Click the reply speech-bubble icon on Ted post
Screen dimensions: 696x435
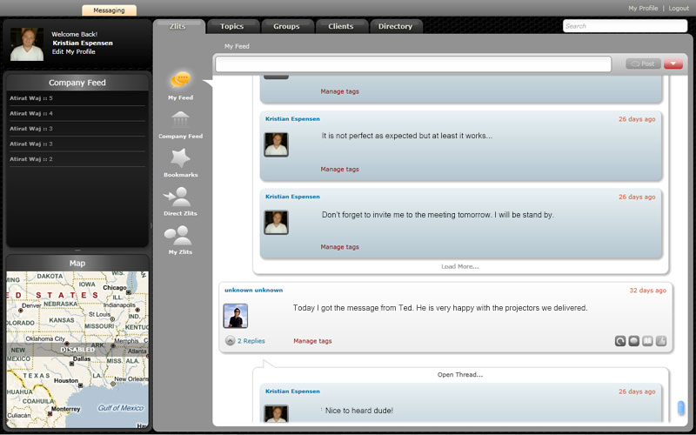pos(634,341)
